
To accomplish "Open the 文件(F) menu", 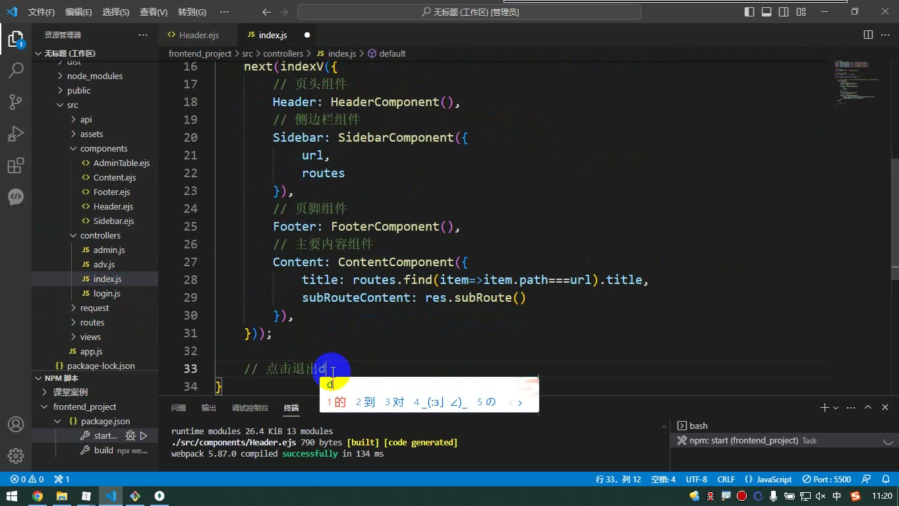I will 42,12.
